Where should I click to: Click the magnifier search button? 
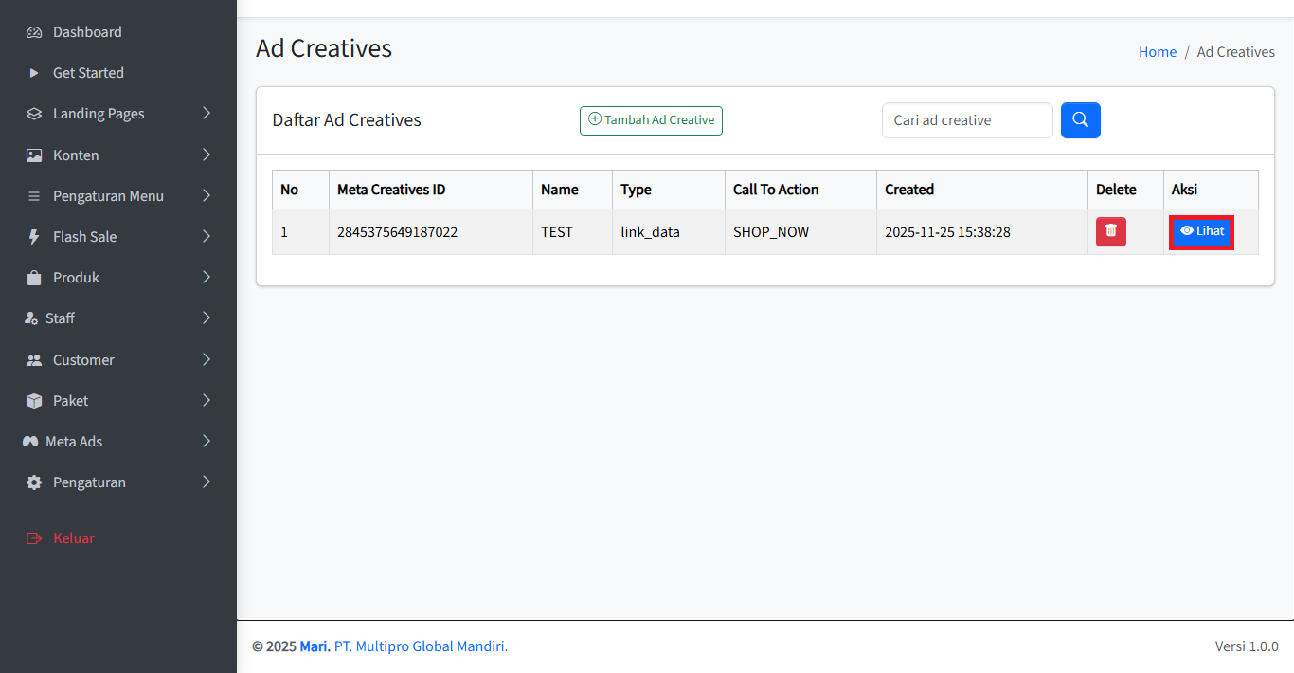tap(1080, 120)
